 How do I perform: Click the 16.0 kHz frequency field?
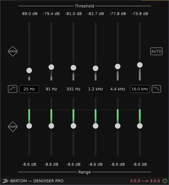[140, 89]
